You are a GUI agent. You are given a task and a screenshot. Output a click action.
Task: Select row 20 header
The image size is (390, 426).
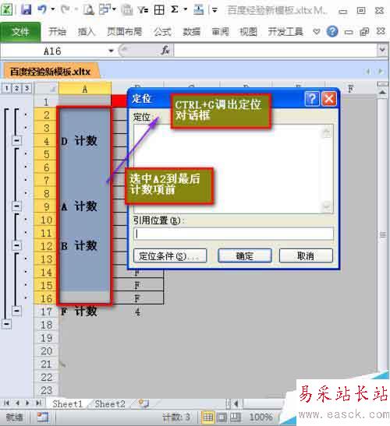coord(46,351)
